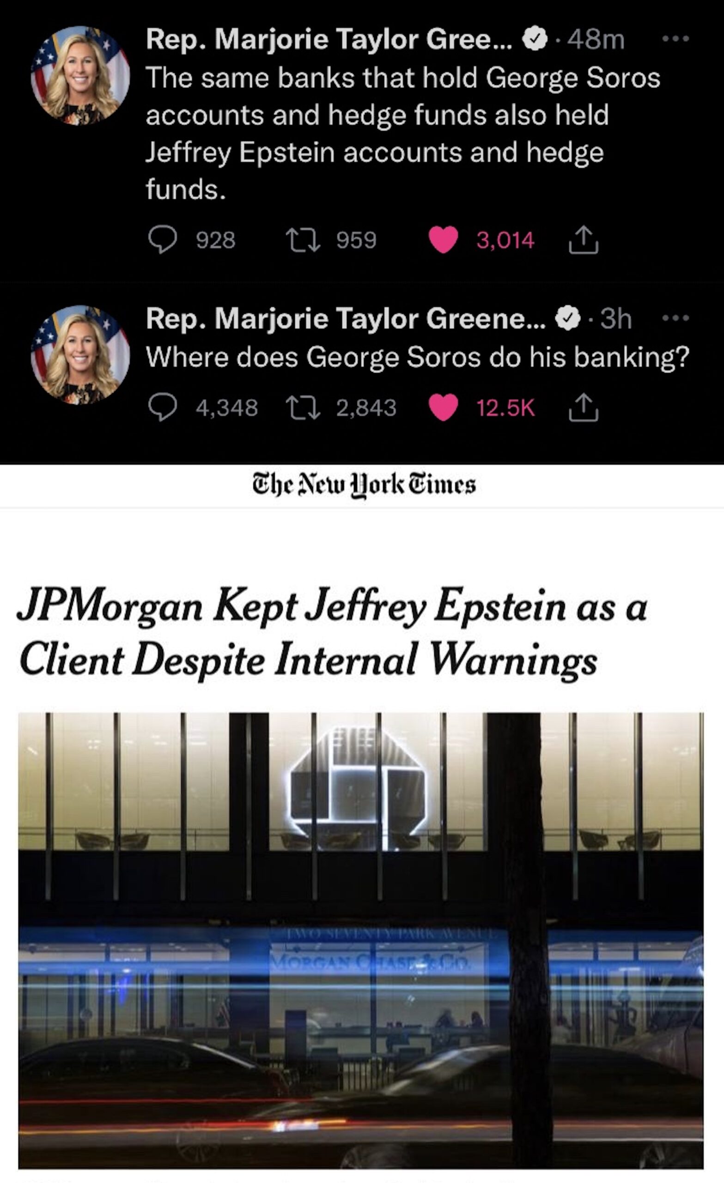Share the 3h tweet via share icon

click(584, 408)
